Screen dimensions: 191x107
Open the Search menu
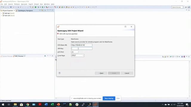[31, 4]
